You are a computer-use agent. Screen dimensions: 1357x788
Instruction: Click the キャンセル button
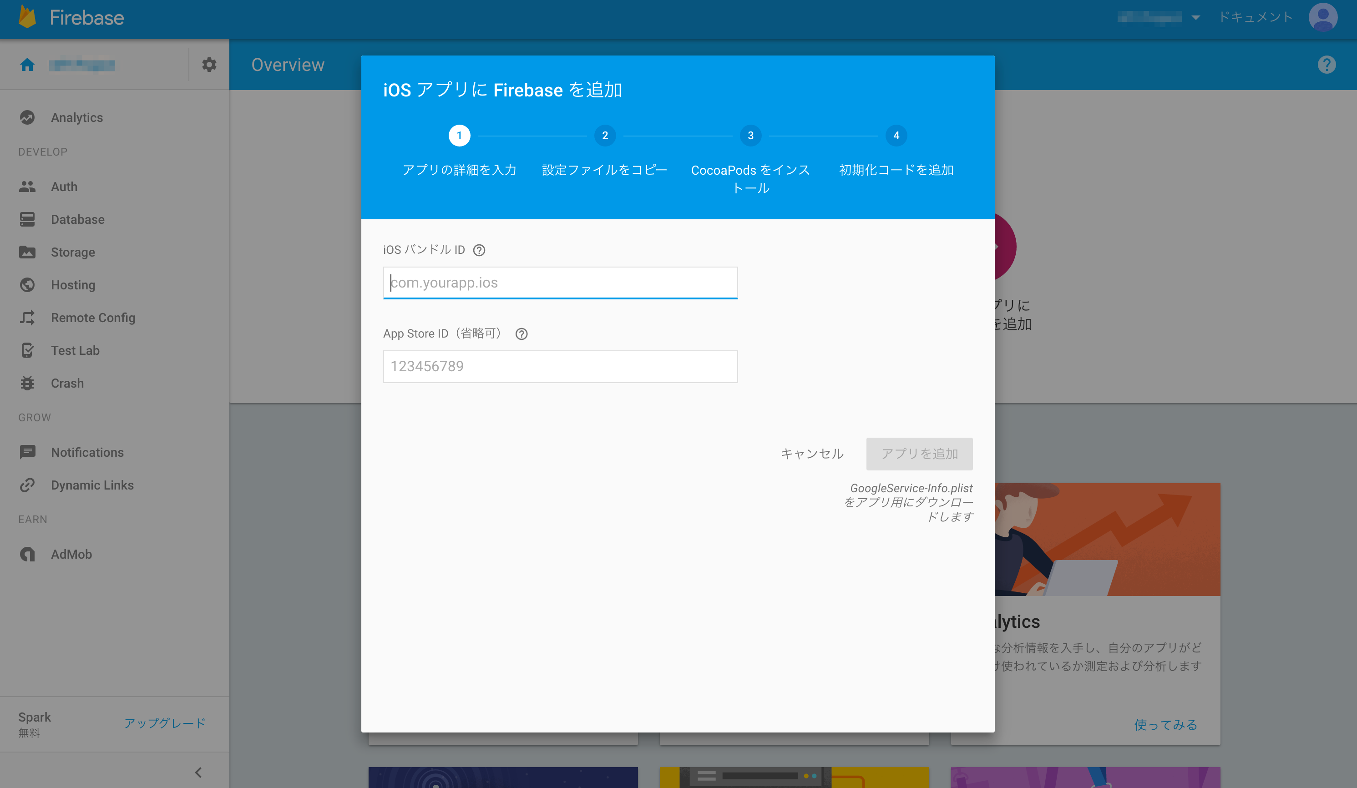(812, 454)
